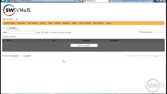Viewport: 167px width, 94px height.
Task: Click Paste in the orange toolbar
Action: point(50,23)
